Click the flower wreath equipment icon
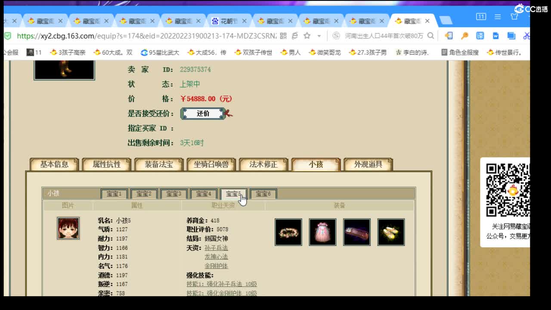The image size is (551, 310). (x=288, y=232)
